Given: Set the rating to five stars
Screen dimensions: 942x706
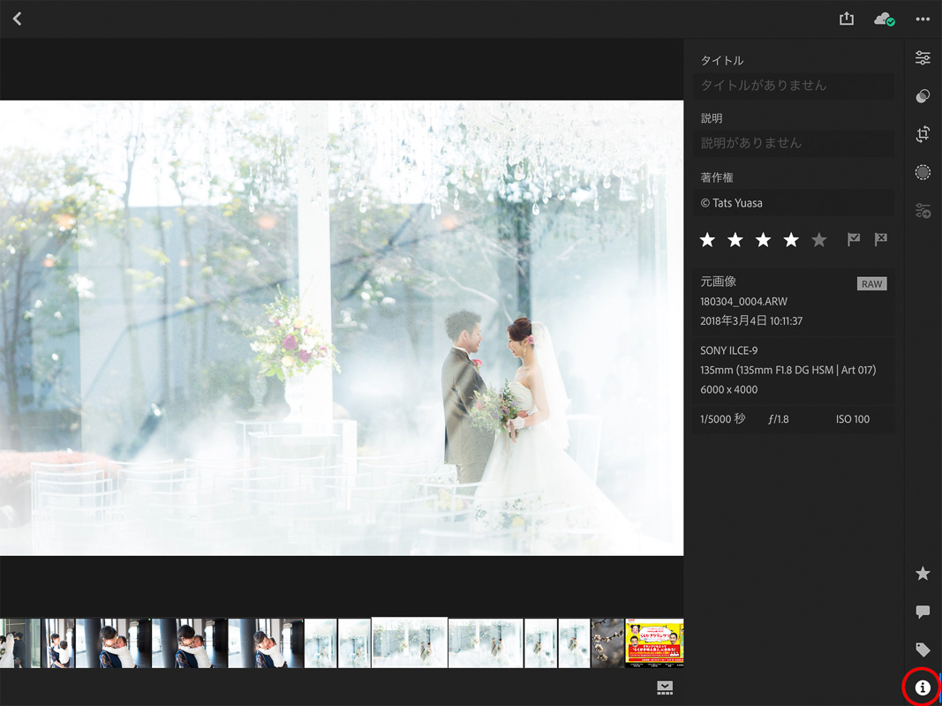Looking at the screenshot, I should coord(819,240).
